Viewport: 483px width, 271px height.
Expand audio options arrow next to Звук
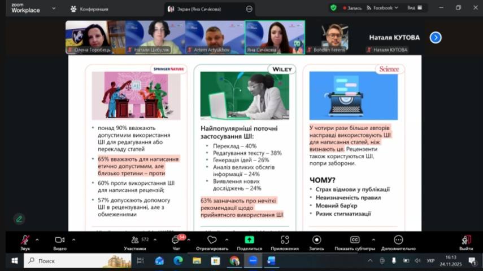(37, 239)
